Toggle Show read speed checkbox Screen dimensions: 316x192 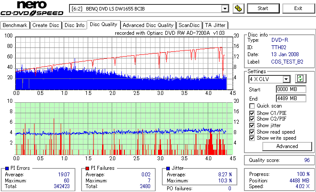point(252,132)
